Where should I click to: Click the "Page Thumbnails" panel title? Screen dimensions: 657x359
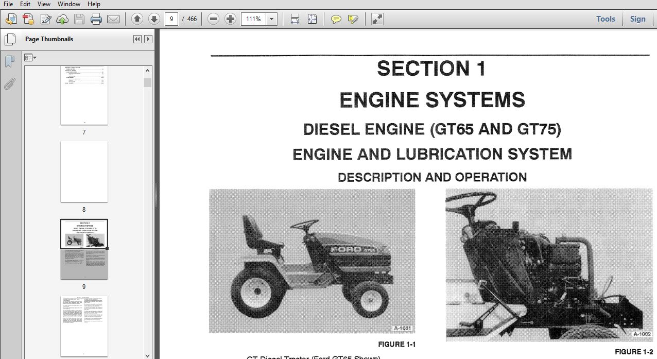click(x=49, y=39)
